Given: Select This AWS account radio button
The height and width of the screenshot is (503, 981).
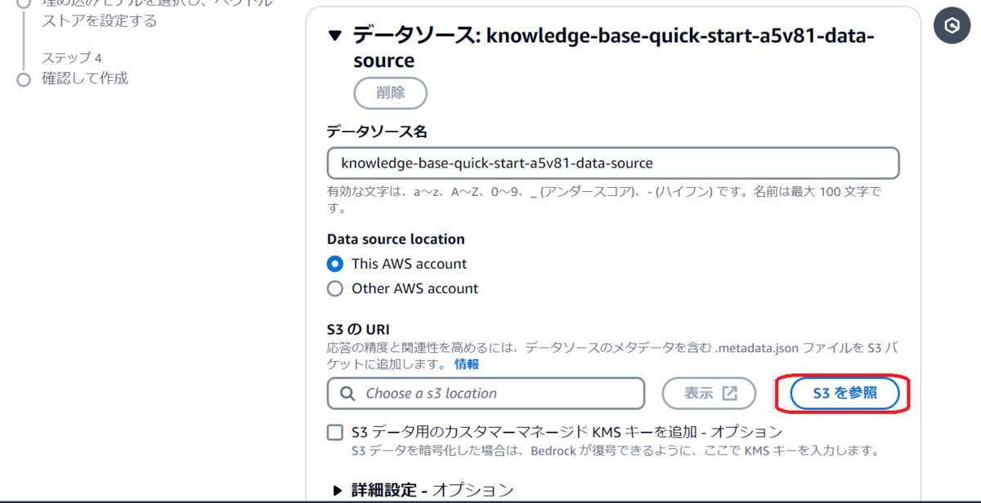Looking at the screenshot, I should tap(335, 264).
